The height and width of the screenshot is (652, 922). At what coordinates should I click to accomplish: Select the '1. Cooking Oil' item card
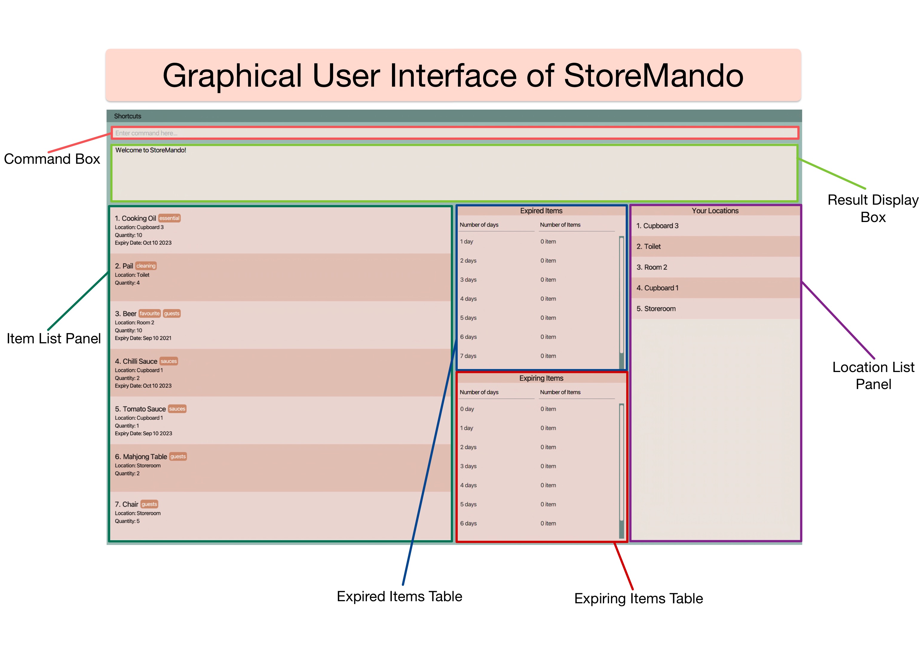pyautogui.click(x=281, y=230)
